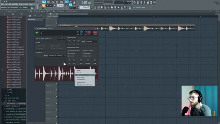This screenshot has height=124, width=220.
Task: Toggle Load regions checkbox
Action: click(51, 46)
